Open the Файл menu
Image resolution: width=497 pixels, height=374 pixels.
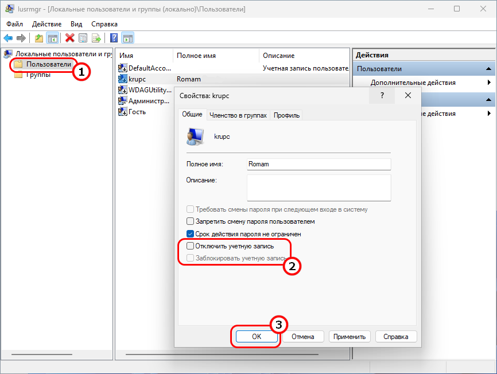(14, 24)
